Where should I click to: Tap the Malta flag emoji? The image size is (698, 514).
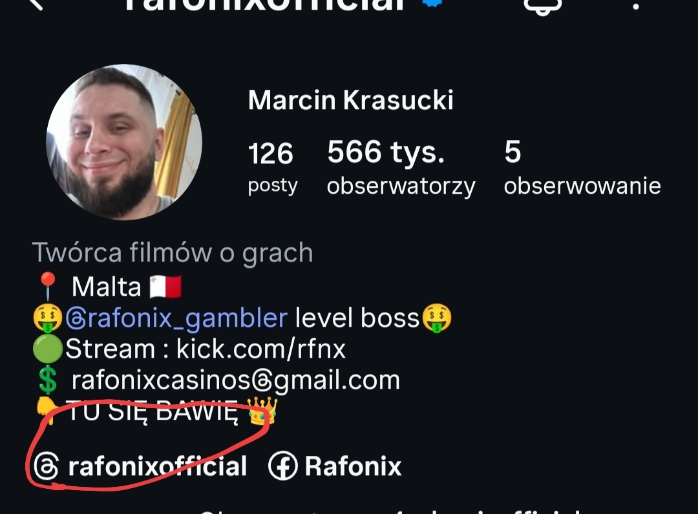(165, 286)
